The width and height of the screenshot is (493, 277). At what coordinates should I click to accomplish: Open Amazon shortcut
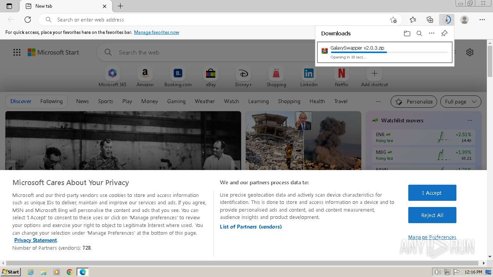pos(145,77)
